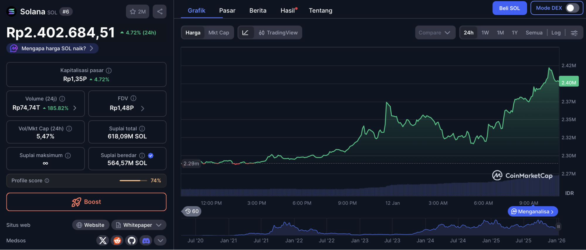
Task: Open the Discord social link icon
Action: [x=146, y=241]
